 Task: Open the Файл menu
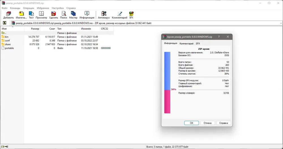[4, 8]
